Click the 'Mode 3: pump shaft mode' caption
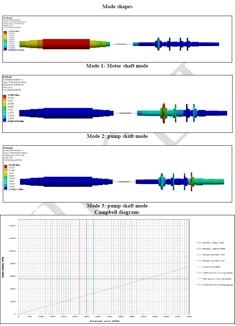 point(117,206)
